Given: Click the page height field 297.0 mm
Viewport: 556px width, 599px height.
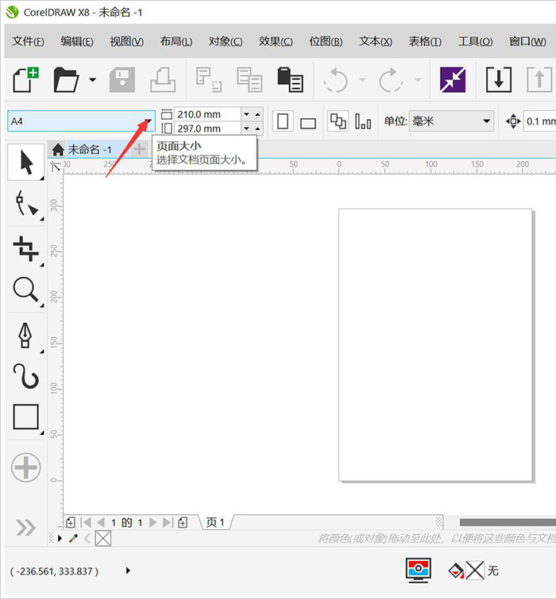Looking at the screenshot, I should point(207,129).
